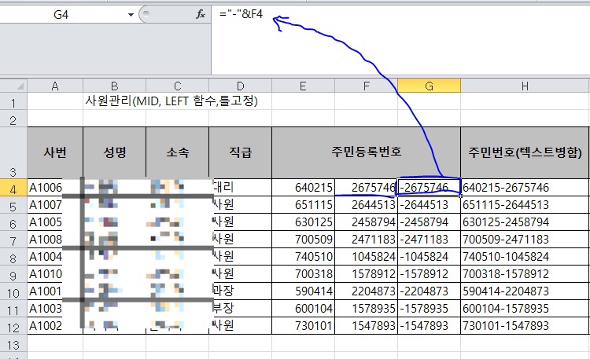Select row 9 header
The width and height of the screenshot is (590, 359).
[x=13, y=274]
